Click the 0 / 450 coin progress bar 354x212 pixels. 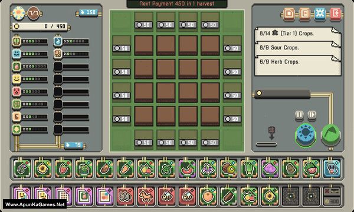pos(40,26)
